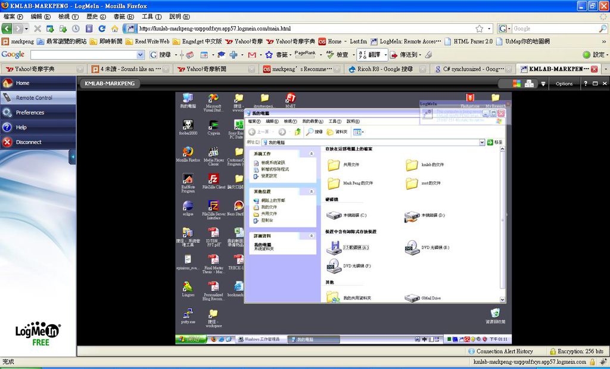
Task: Click the Google Toolbar search input field
Action: (x=83, y=55)
